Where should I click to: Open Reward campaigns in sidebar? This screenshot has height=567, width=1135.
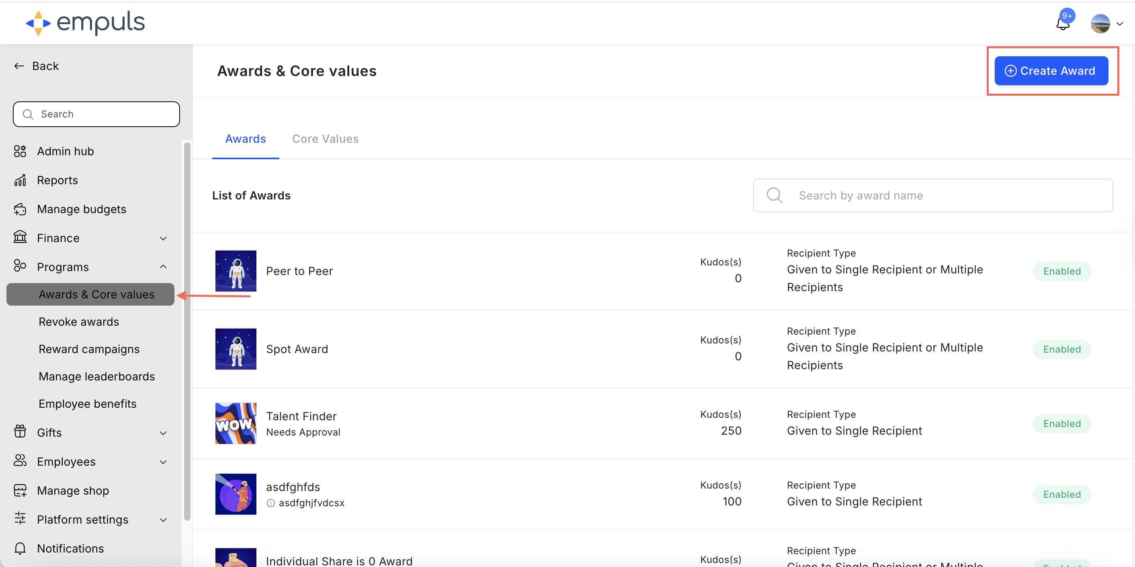tap(89, 349)
